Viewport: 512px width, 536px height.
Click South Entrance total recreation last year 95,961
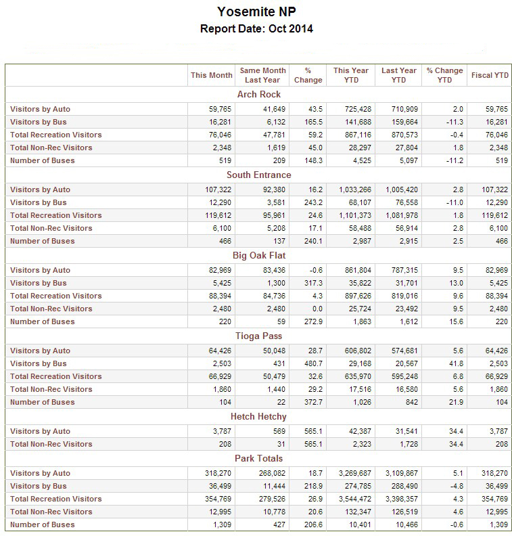(x=274, y=215)
